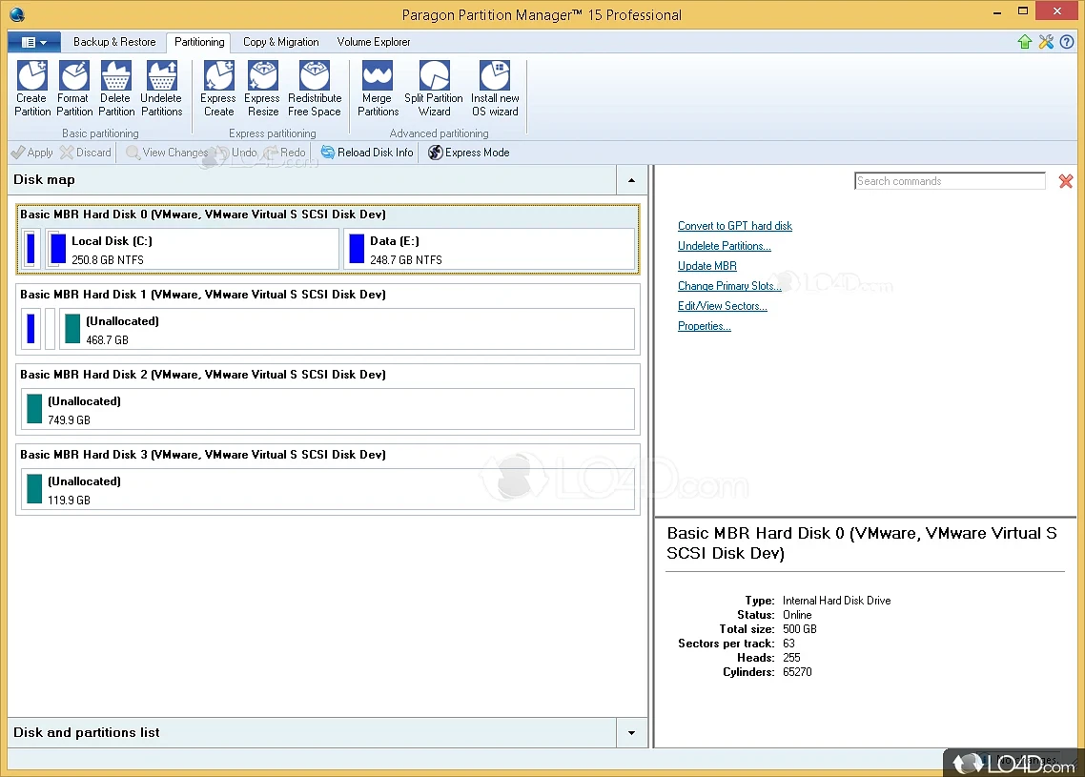The image size is (1085, 777).
Task: Collapse the Disk map panel
Action: 630,180
